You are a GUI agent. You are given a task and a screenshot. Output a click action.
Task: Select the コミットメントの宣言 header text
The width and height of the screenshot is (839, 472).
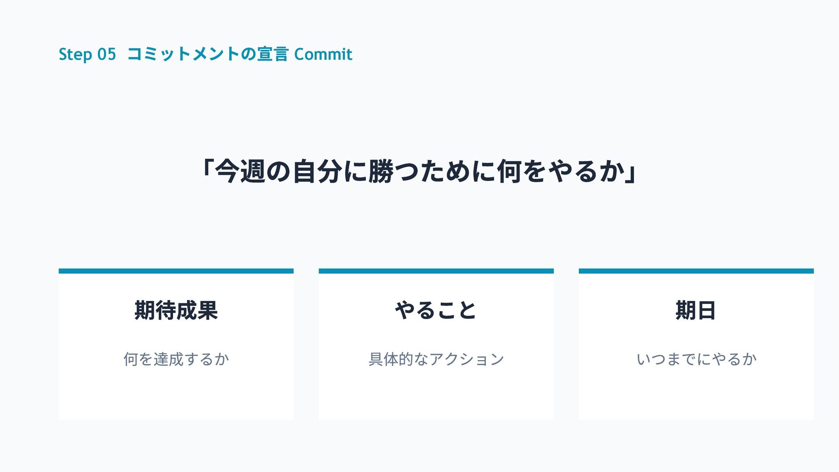tap(208, 55)
